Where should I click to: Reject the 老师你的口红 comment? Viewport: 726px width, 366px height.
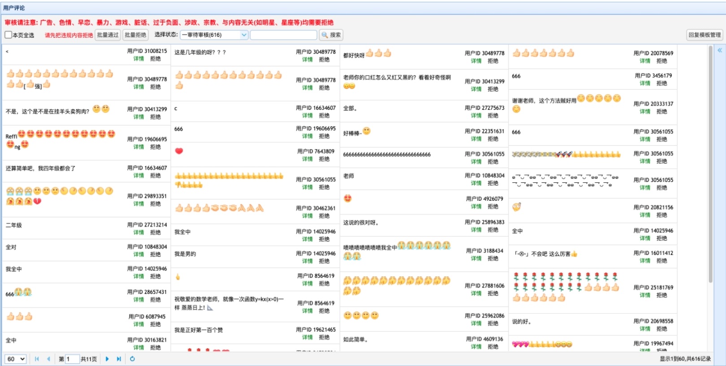pyautogui.click(x=493, y=89)
